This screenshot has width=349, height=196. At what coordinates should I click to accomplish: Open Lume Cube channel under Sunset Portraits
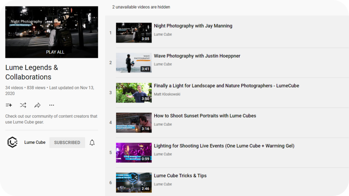(163, 124)
